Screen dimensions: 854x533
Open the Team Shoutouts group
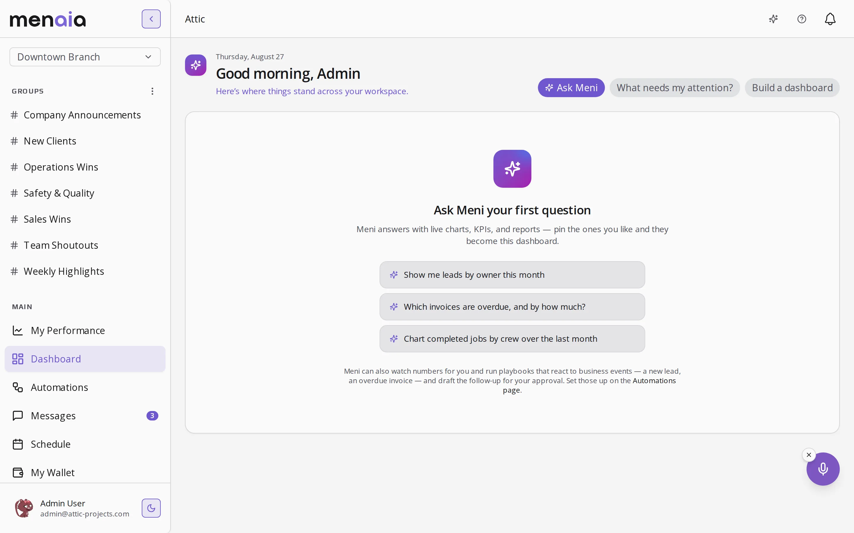click(85, 245)
